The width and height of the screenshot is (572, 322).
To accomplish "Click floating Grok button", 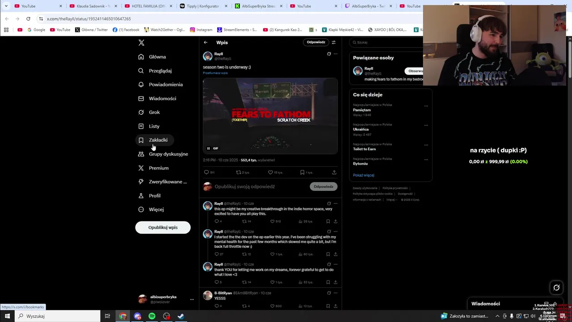I will click(x=556, y=288).
